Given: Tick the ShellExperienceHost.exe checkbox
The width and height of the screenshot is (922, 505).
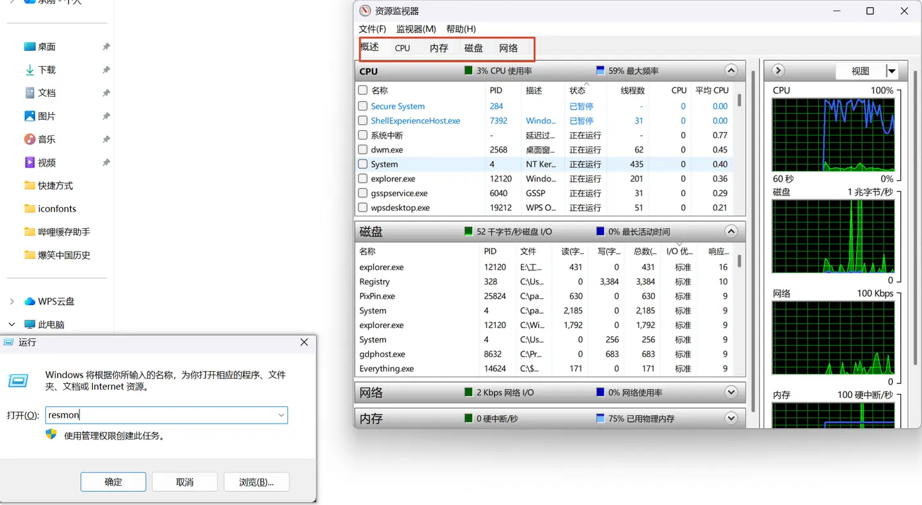Looking at the screenshot, I should 362,120.
